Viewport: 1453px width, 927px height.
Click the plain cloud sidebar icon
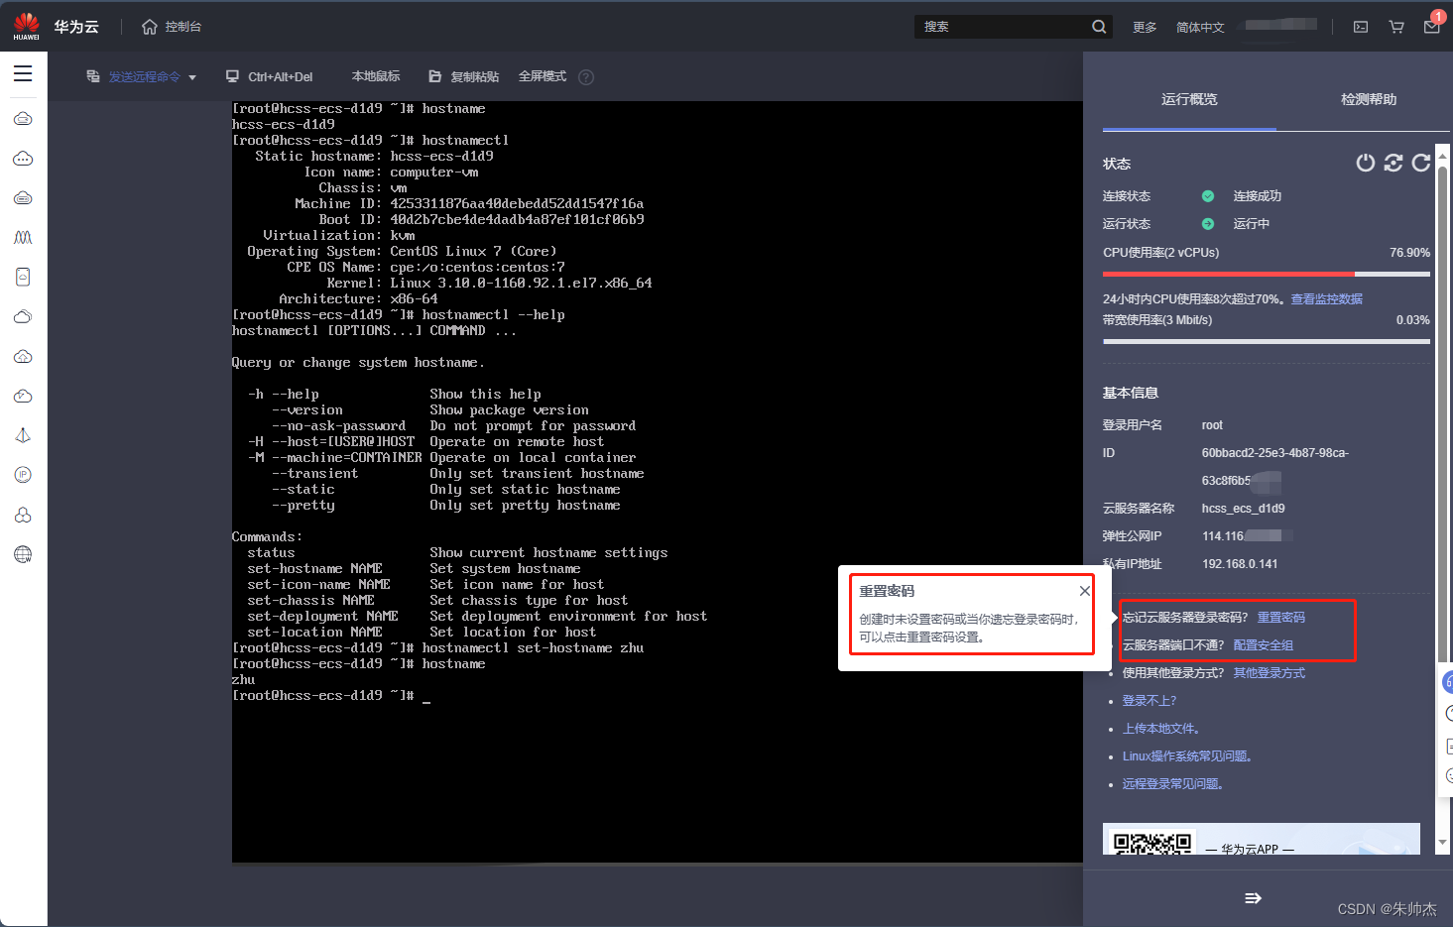pos(23,316)
